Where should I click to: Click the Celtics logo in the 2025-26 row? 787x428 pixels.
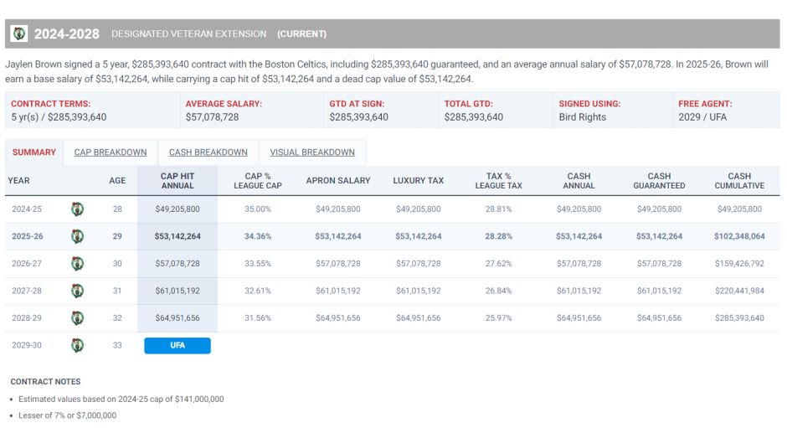(77, 236)
